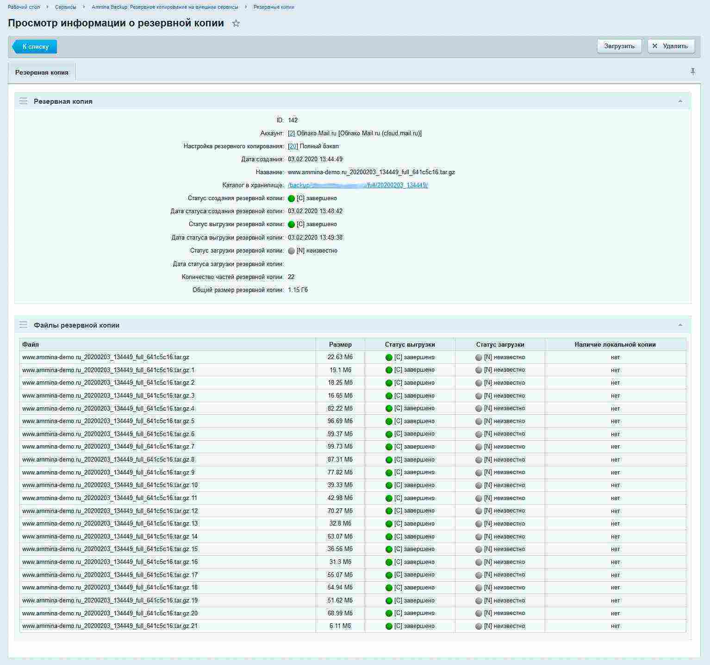Toggle the favorite star next to the page title

pos(237,23)
